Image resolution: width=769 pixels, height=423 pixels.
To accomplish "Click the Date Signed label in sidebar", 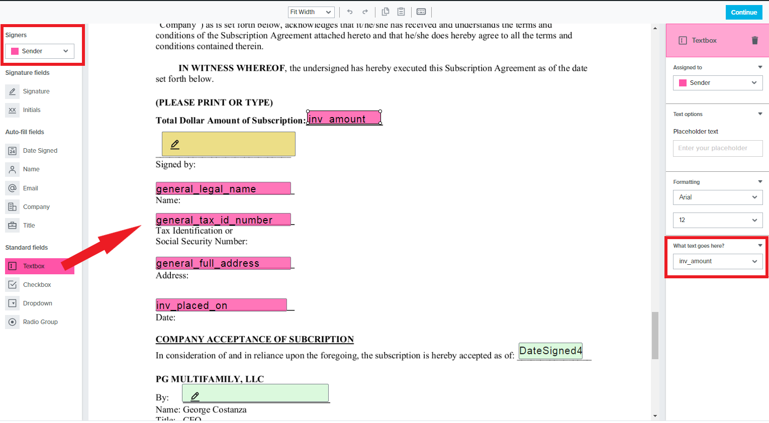I will pos(40,151).
